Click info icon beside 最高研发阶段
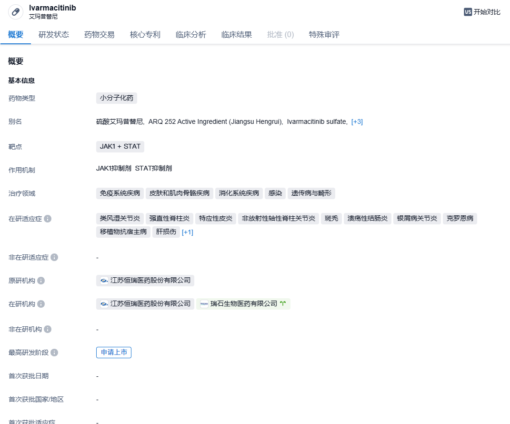The image size is (510, 424). click(54, 353)
